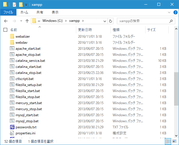Click the vertical scrollbar thumb
Viewport: 179px width, 145px height.
pos(176,89)
